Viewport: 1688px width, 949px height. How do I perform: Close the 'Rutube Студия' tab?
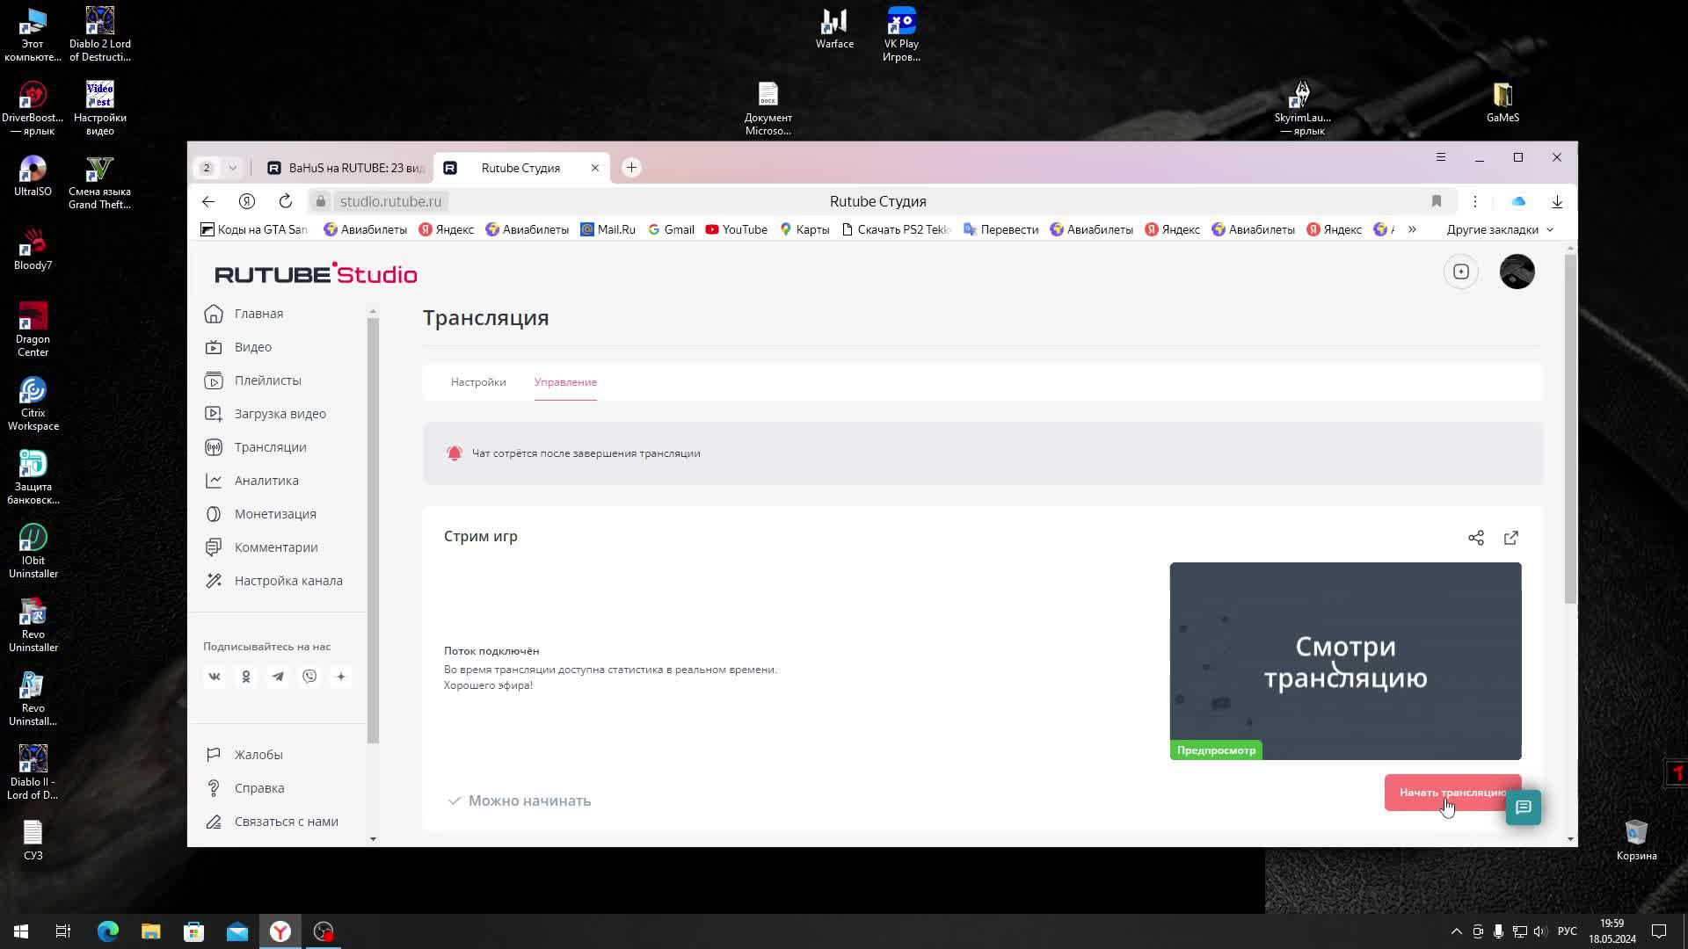tap(595, 168)
